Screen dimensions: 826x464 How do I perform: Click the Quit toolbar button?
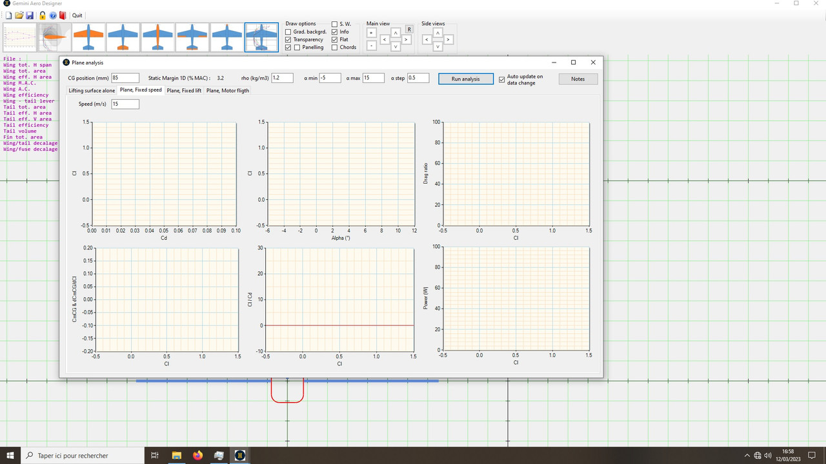point(77,15)
